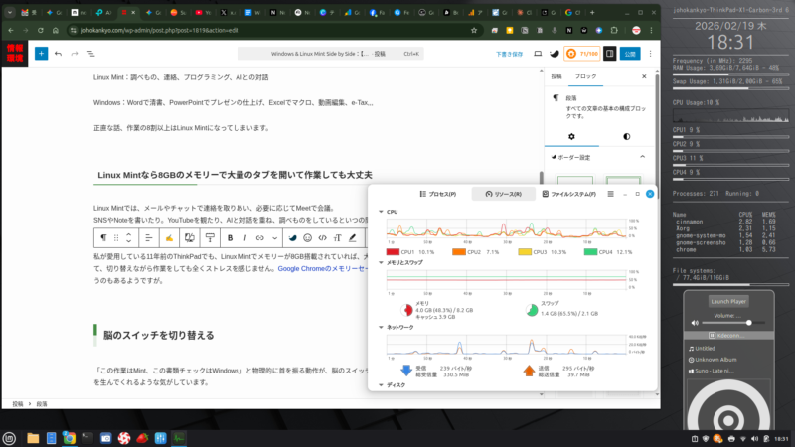Undo the last edit in the editor
Image resolution: width=795 pixels, height=447 pixels.
(59, 53)
